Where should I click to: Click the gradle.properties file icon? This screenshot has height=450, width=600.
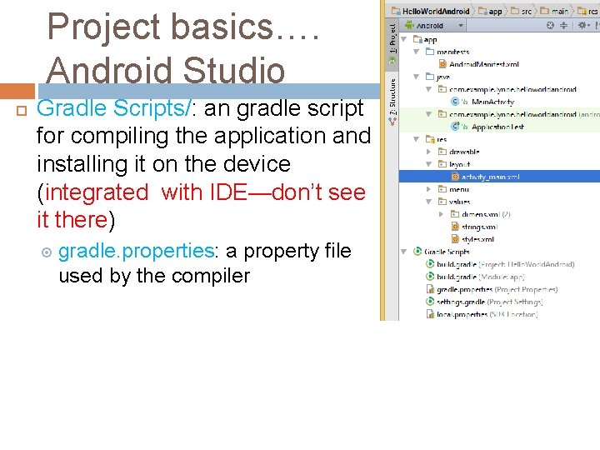tap(430, 289)
